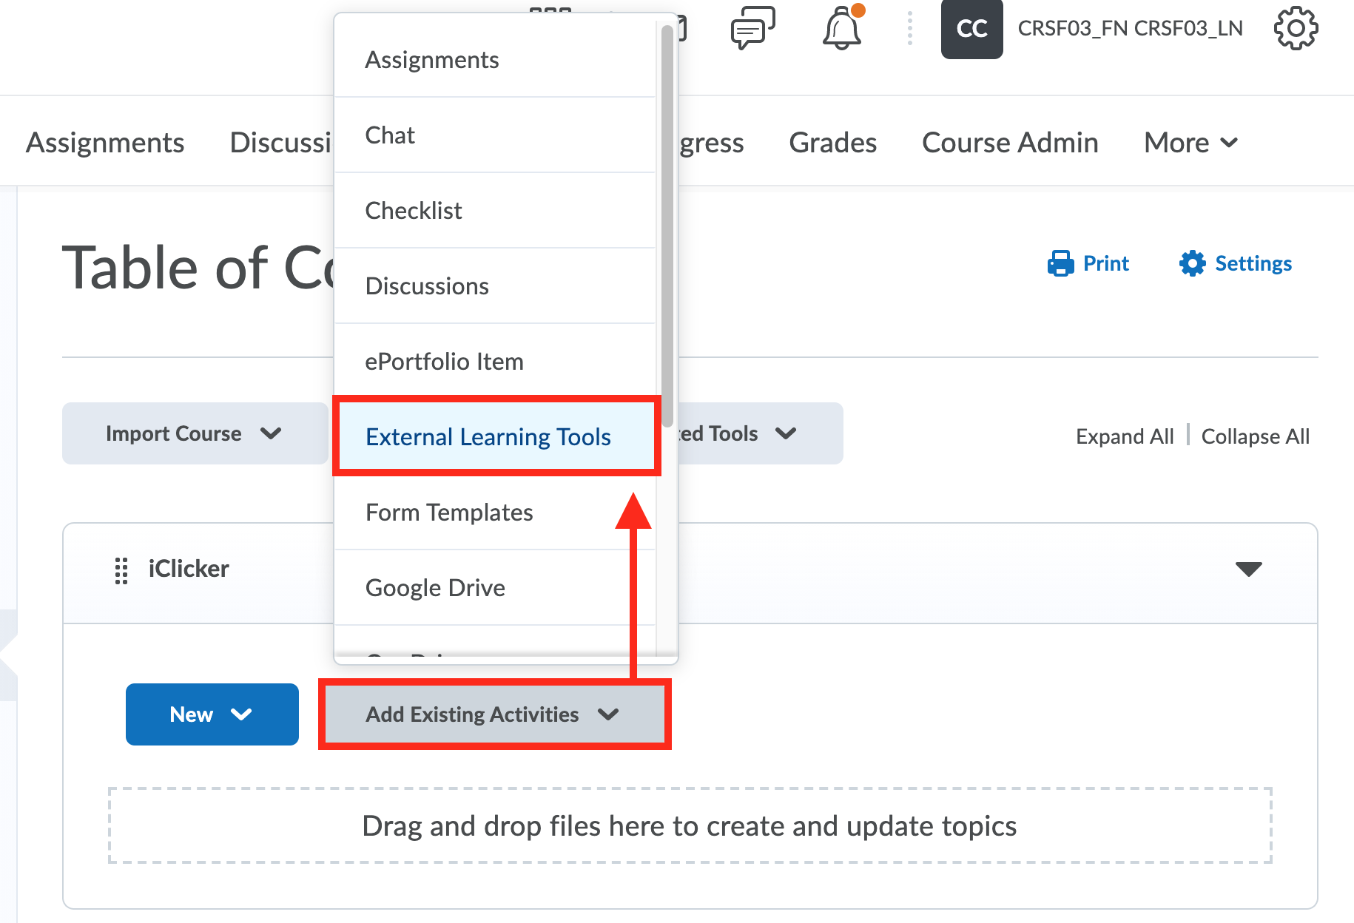Image resolution: width=1354 pixels, height=923 pixels.
Task: Click the Collapse All link
Action: point(1256,436)
